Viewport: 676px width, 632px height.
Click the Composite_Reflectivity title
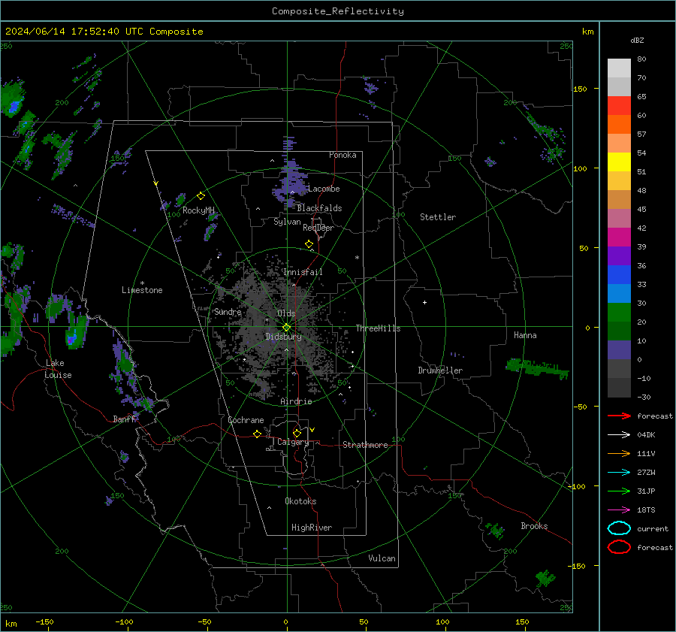337,11
